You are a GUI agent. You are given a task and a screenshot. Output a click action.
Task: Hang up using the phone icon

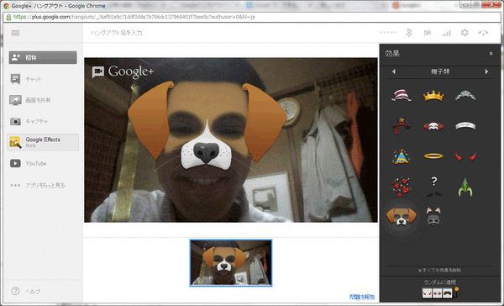pyautogui.click(x=483, y=33)
